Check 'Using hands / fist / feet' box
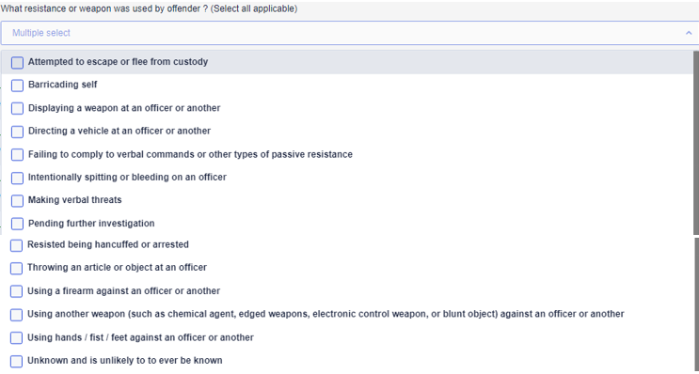Image resolution: width=699 pixels, height=374 pixels. point(17,338)
